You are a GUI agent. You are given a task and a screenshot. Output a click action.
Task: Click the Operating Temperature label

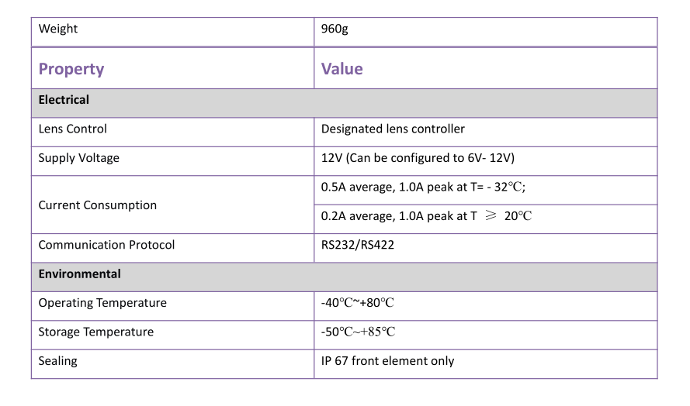click(x=102, y=303)
